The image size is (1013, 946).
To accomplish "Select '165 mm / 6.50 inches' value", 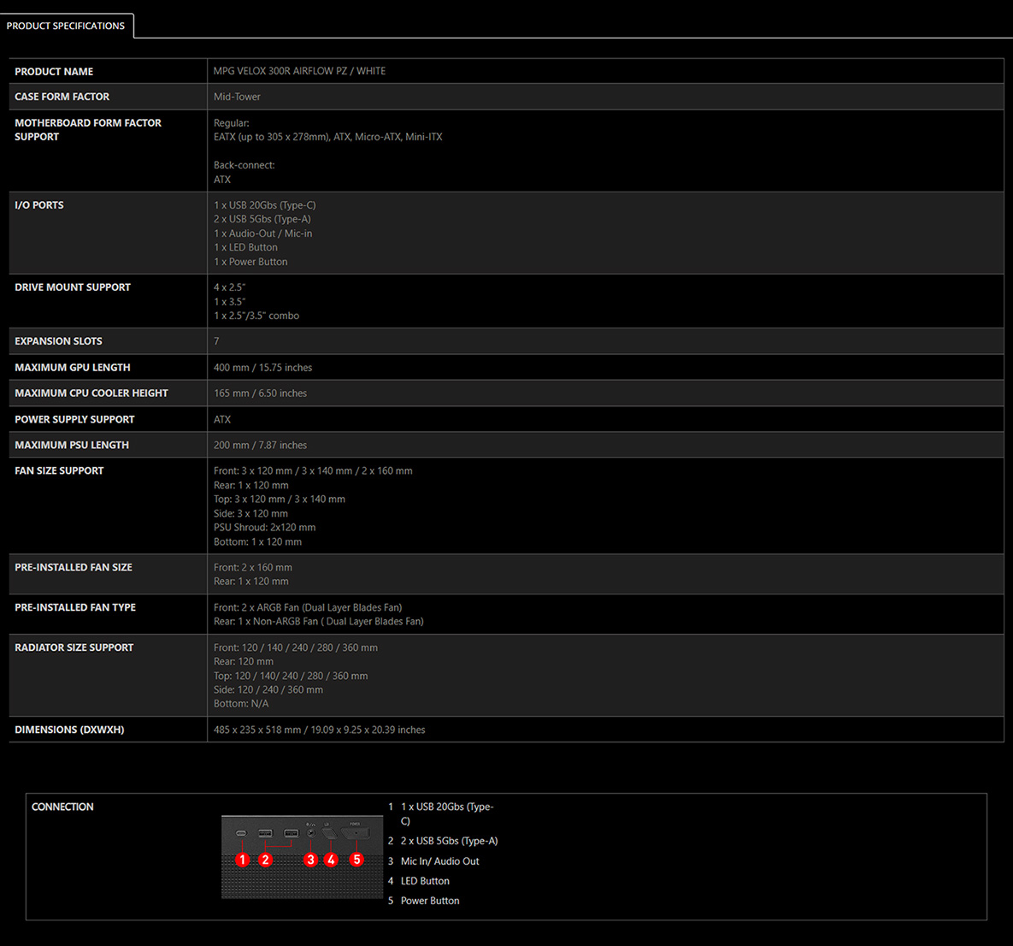I will click(261, 393).
